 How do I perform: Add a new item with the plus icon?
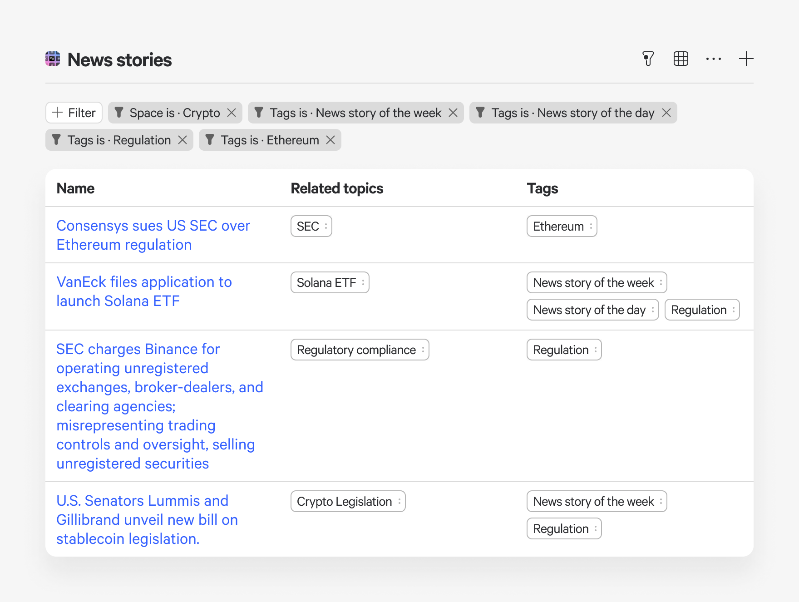pyautogui.click(x=746, y=59)
